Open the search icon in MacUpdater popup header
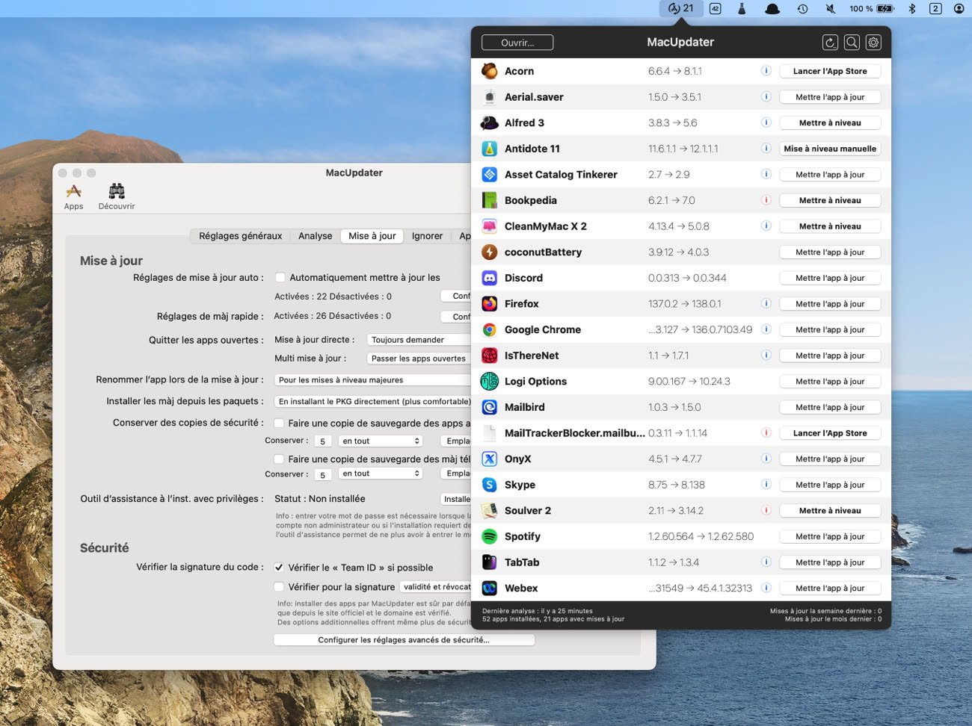 pyautogui.click(x=852, y=43)
